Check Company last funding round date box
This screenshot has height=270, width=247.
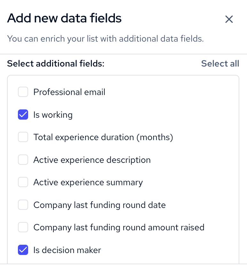[x=23, y=205]
